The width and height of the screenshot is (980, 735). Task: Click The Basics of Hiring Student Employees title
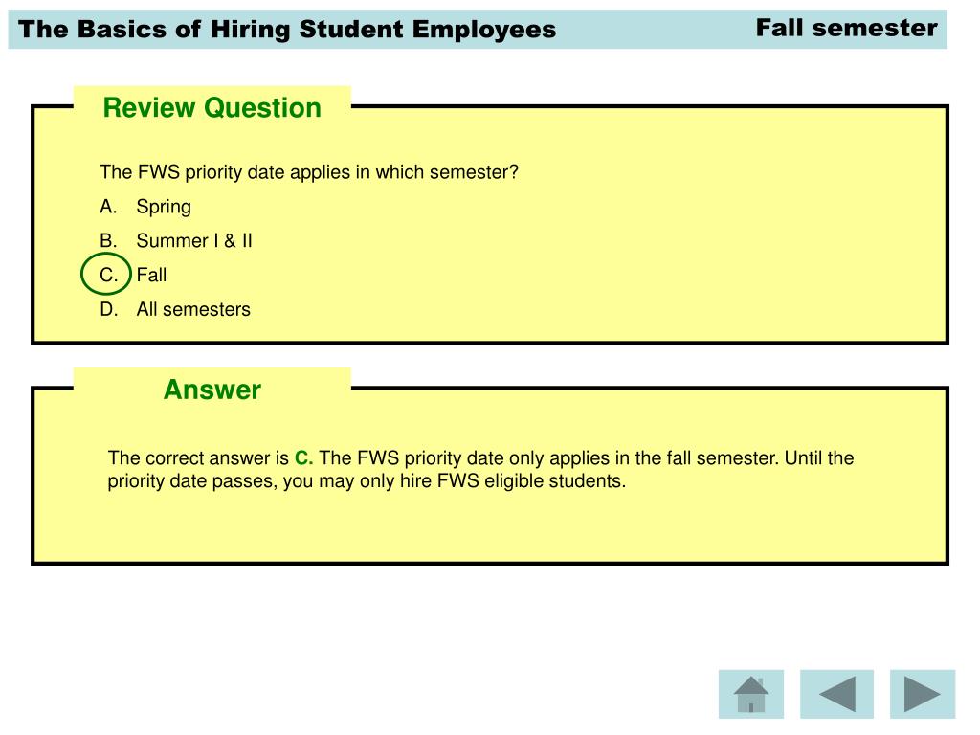point(287,30)
